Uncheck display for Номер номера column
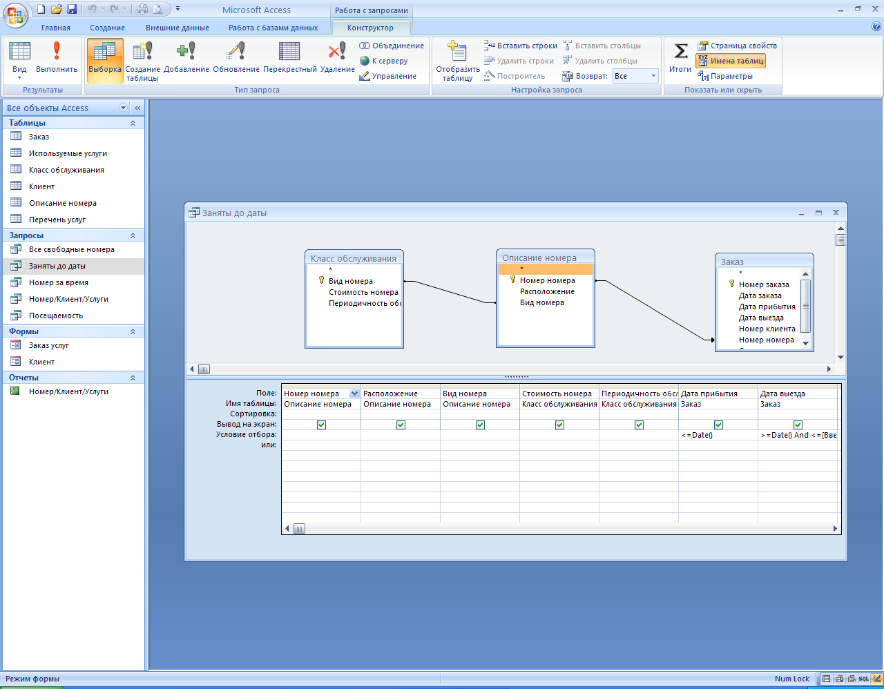The height and width of the screenshot is (689, 884). click(321, 425)
